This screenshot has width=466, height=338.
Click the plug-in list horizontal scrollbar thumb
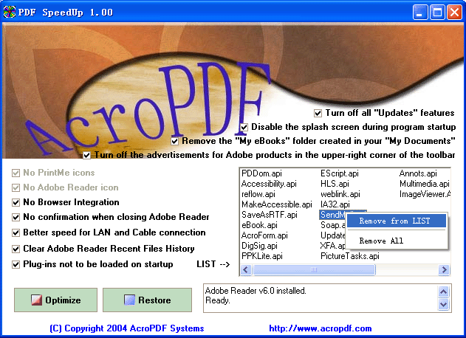(x=314, y=269)
